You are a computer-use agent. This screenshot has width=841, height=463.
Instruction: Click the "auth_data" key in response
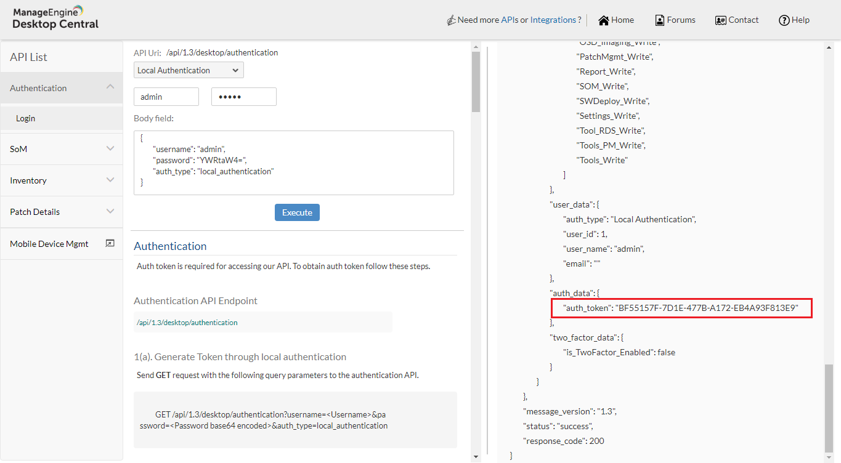pos(572,293)
